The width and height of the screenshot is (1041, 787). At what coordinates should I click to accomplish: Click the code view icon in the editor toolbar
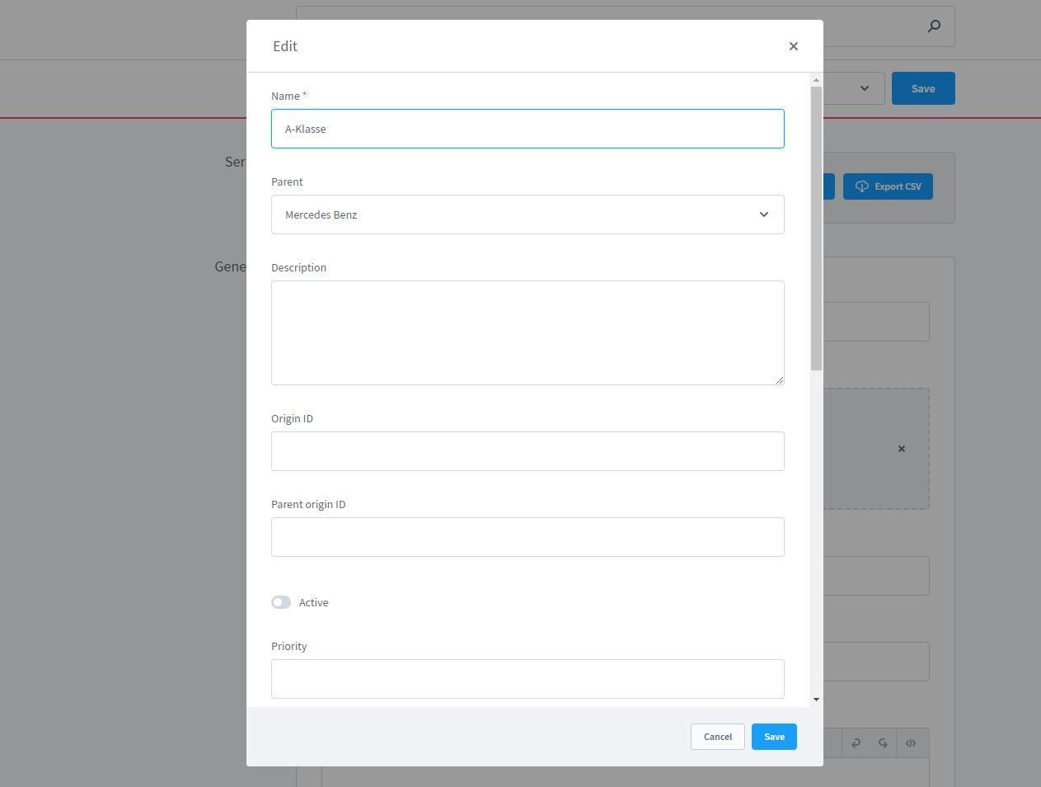[x=911, y=743]
